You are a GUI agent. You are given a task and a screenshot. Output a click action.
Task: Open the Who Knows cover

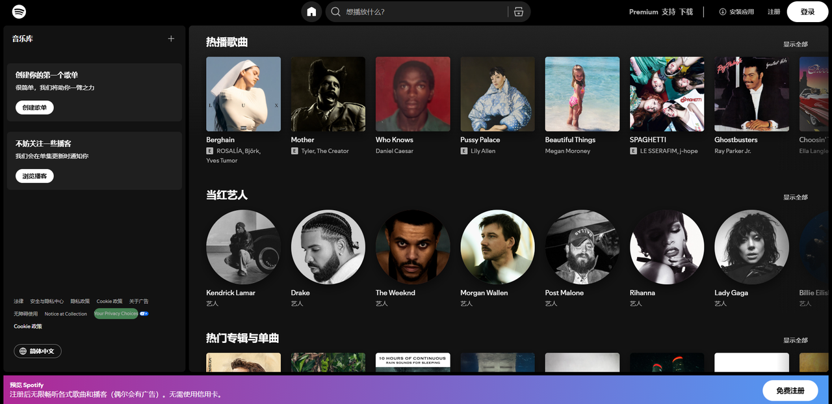(x=413, y=94)
